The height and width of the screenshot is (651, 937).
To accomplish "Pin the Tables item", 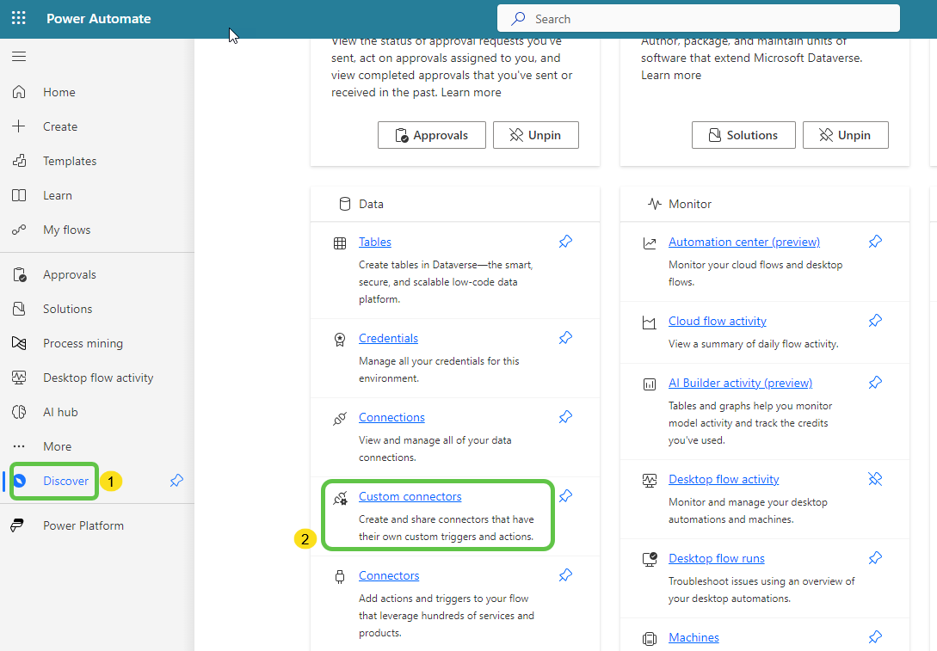I will 565,243.
